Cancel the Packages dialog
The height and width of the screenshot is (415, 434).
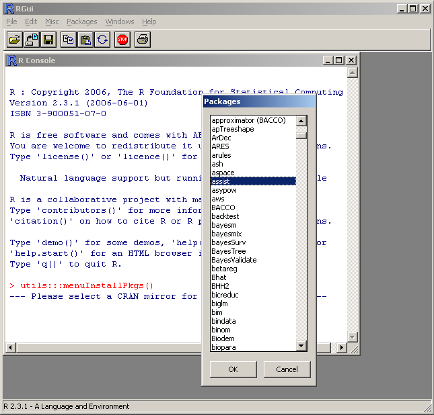click(x=287, y=369)
